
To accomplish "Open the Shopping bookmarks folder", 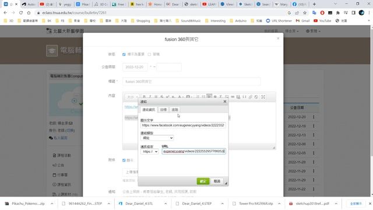I will pos(140,21).
